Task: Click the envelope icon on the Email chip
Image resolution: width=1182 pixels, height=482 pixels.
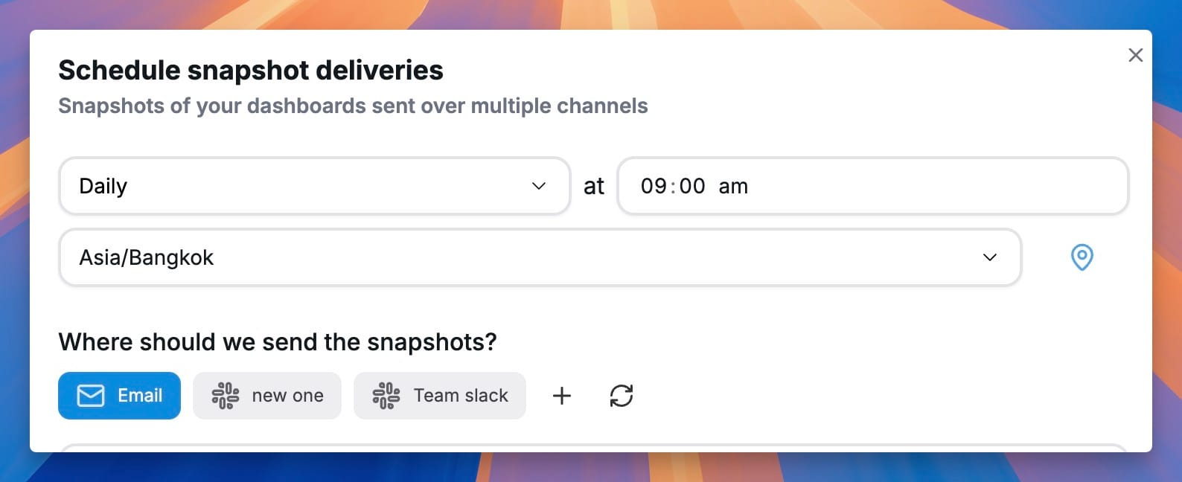Action: coord(91,396)
